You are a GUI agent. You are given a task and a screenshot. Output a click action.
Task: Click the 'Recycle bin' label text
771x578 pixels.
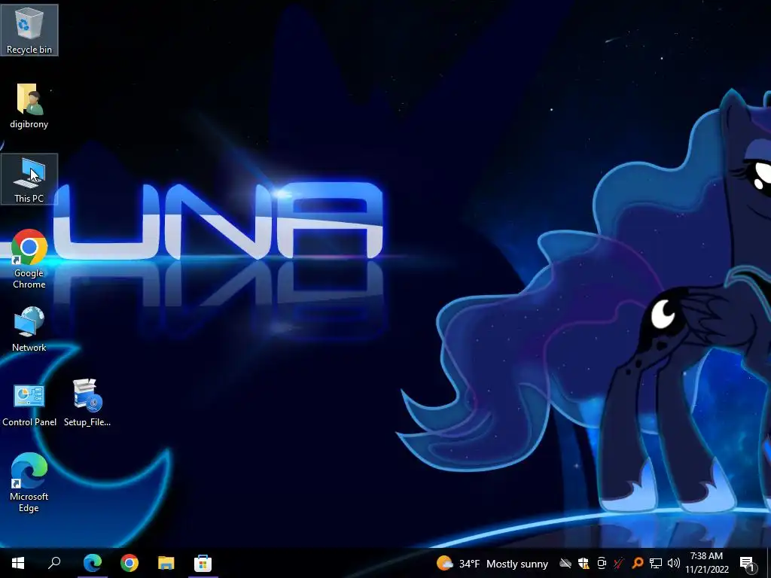[29, 50]
